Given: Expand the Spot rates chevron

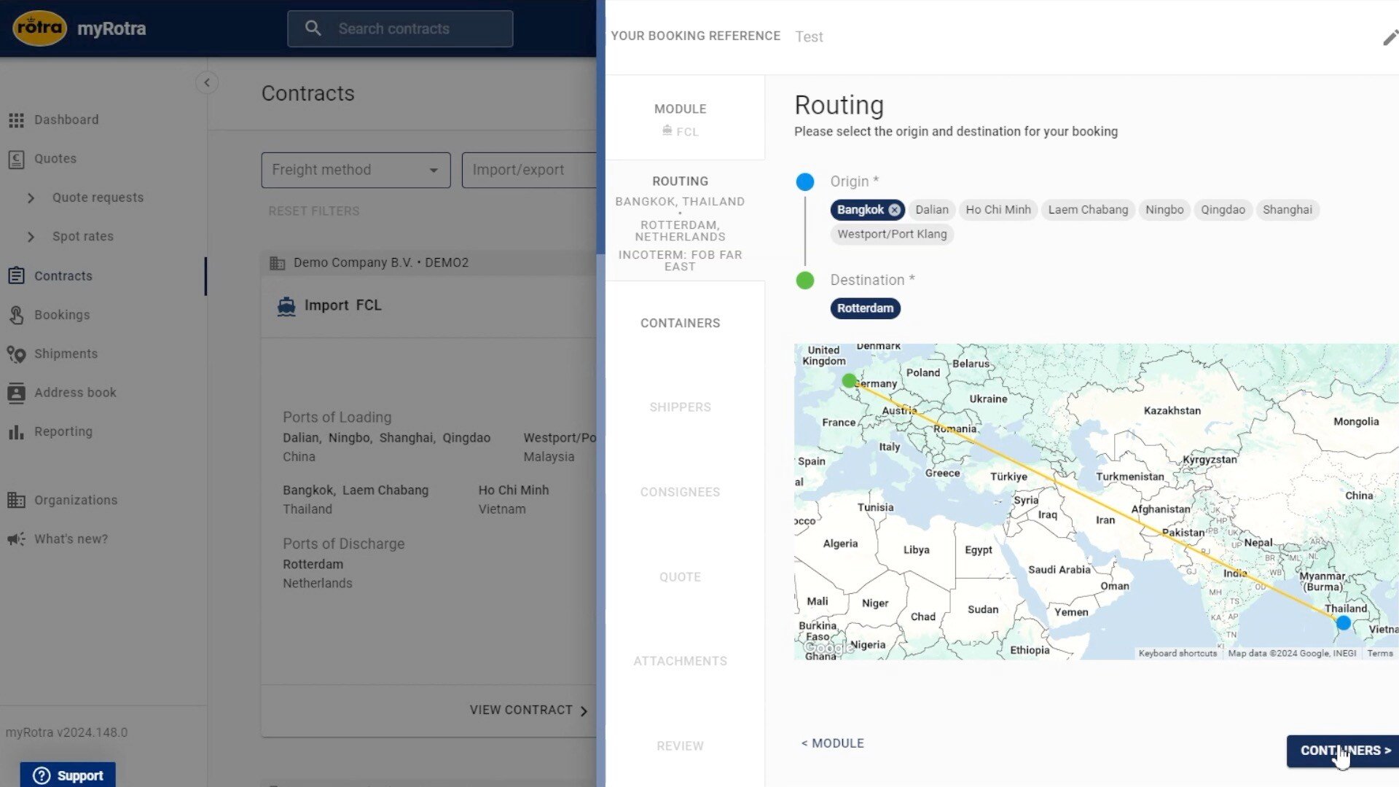Looking at the screenshot, I should coord(31,237).
